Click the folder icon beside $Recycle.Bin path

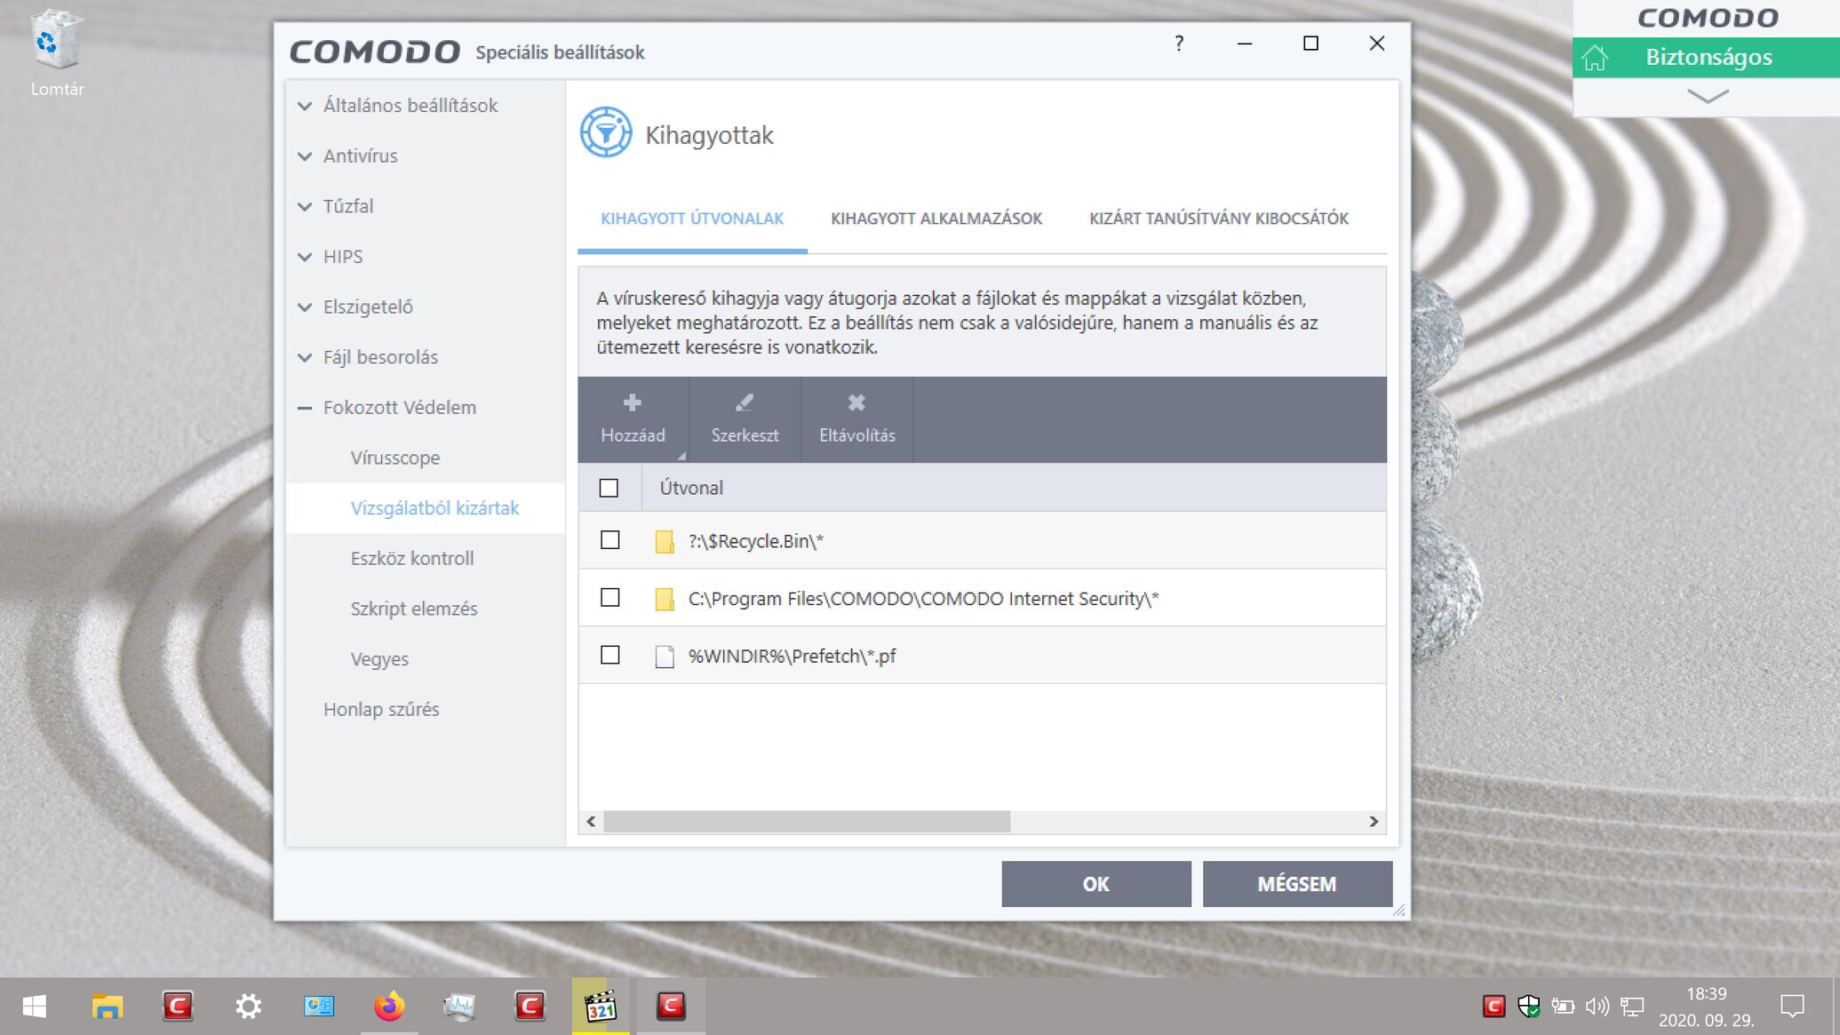pos(664,541)
